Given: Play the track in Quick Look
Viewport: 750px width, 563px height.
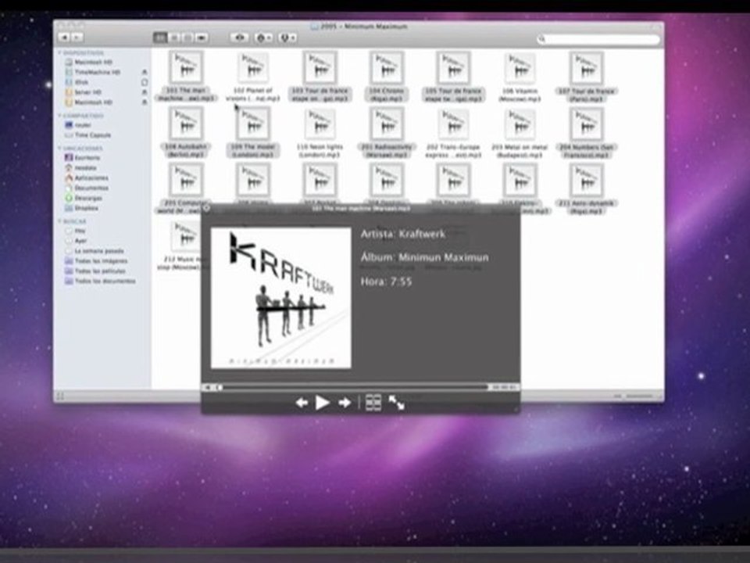Looking at the screenshot, I should [x=323, y=403].
